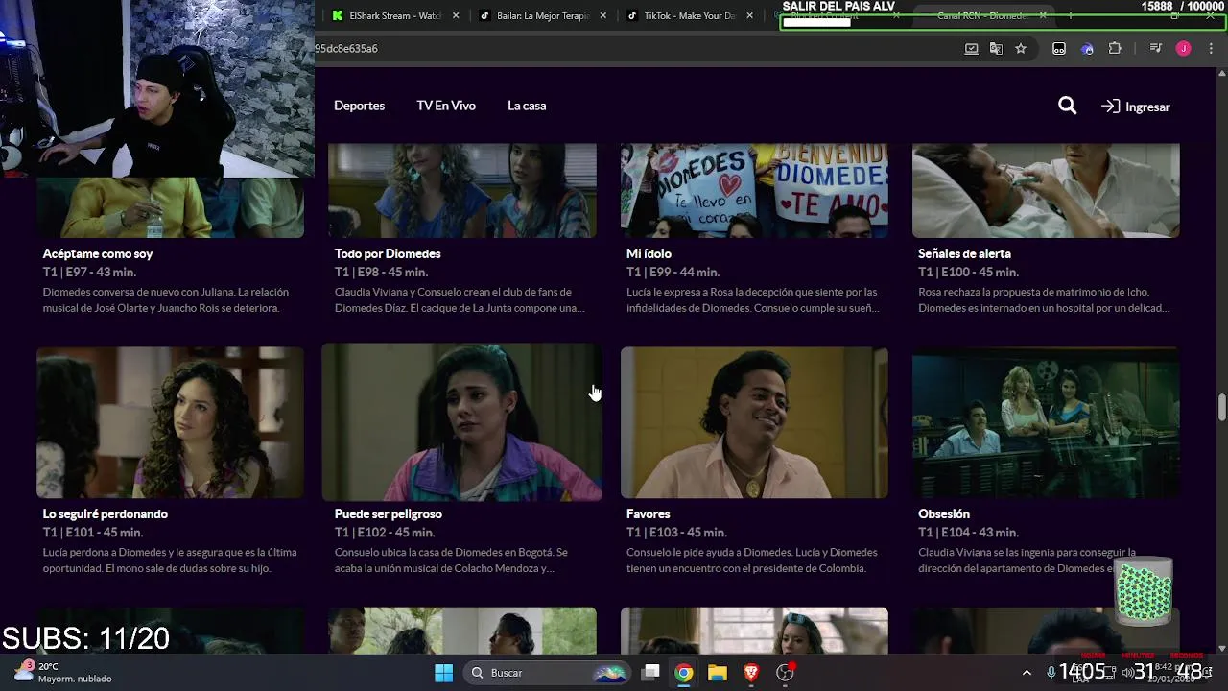Open episode title Obsesión

(944, 513)
